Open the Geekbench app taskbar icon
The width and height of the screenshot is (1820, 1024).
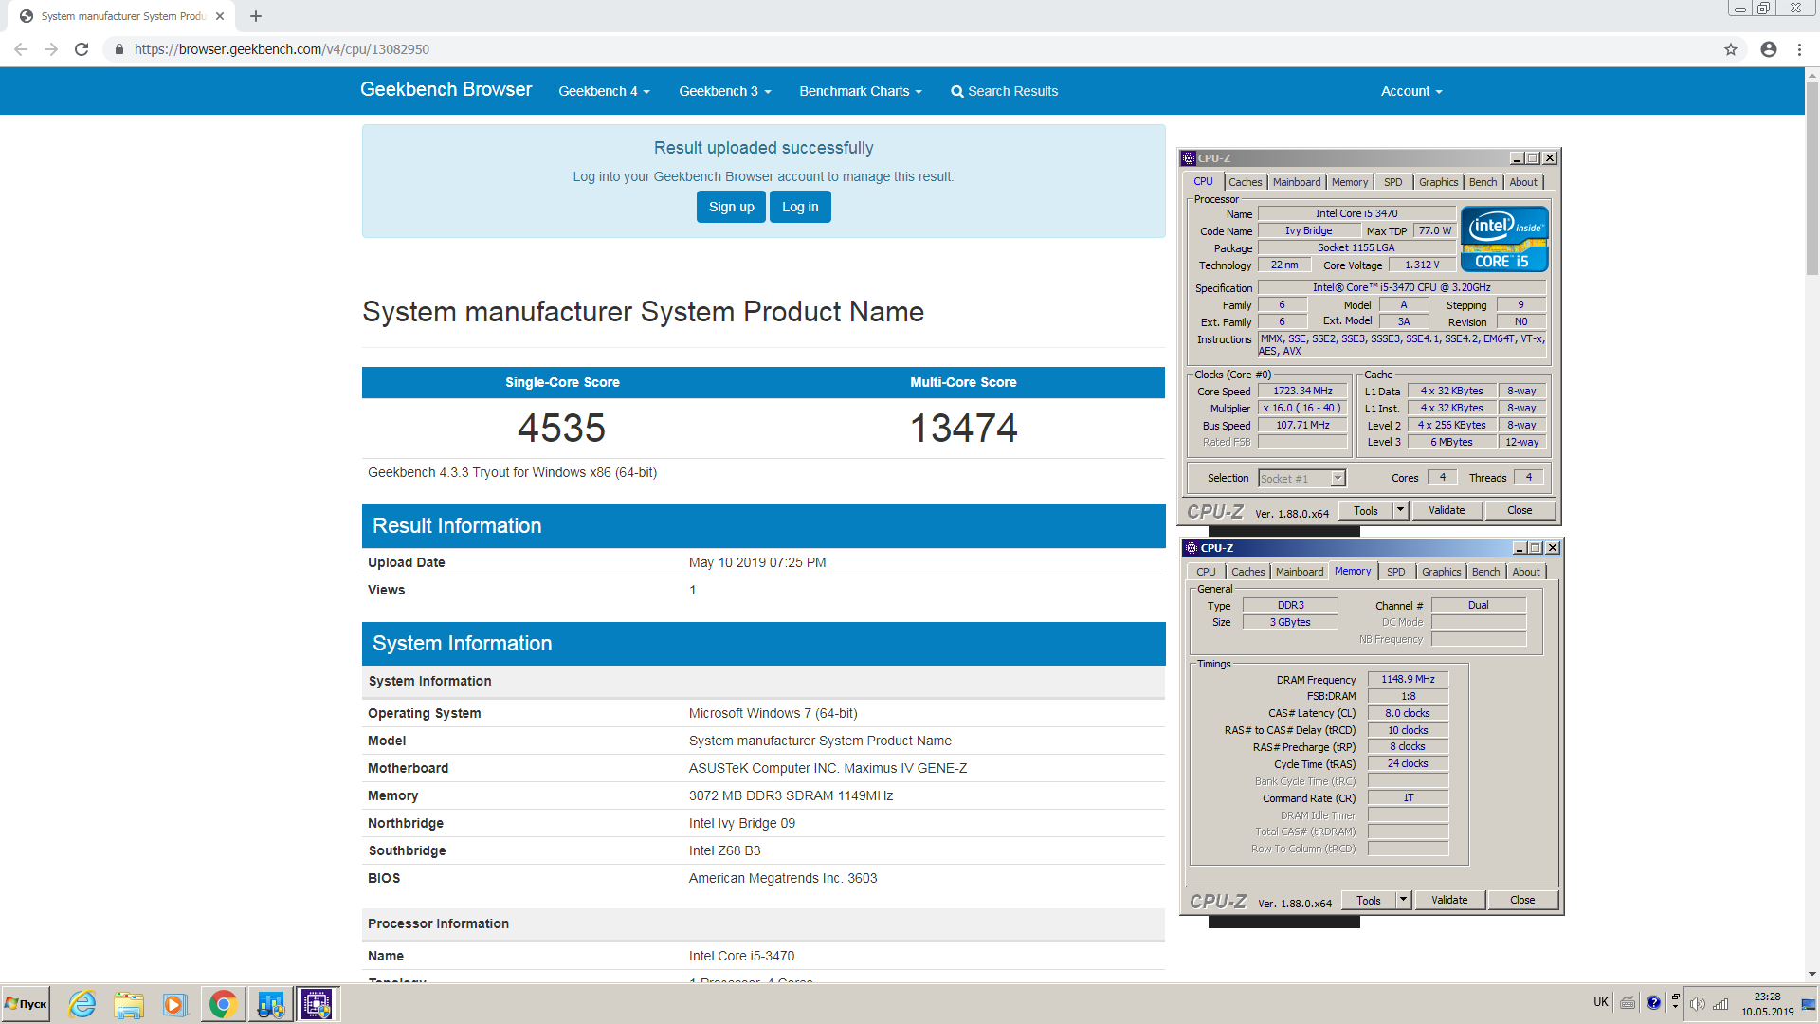270,1004
